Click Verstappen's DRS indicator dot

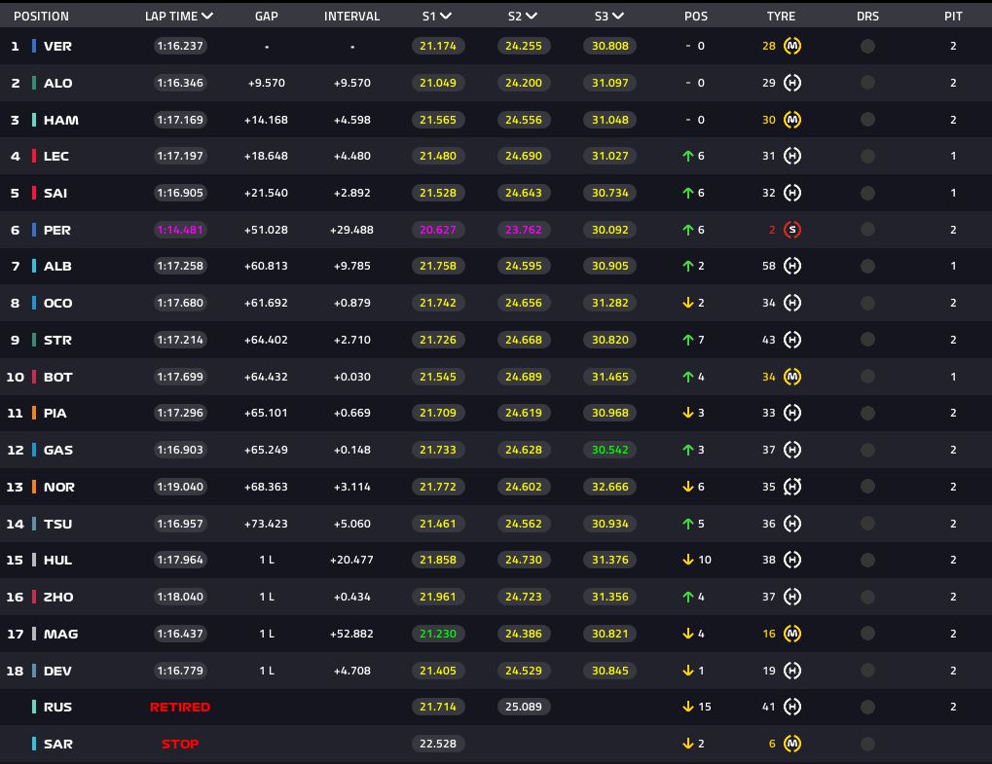(x=867, y=46)
